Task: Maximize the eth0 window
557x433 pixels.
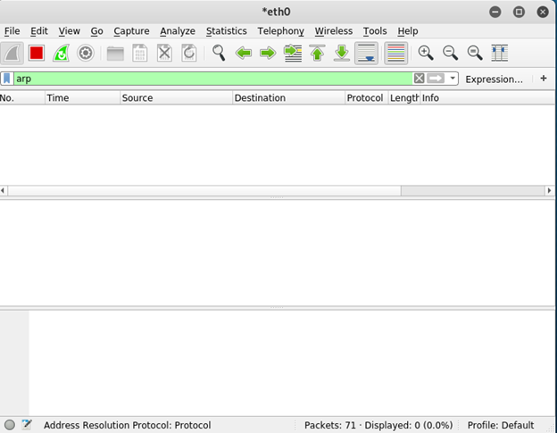Action: (x=519, y=12)
